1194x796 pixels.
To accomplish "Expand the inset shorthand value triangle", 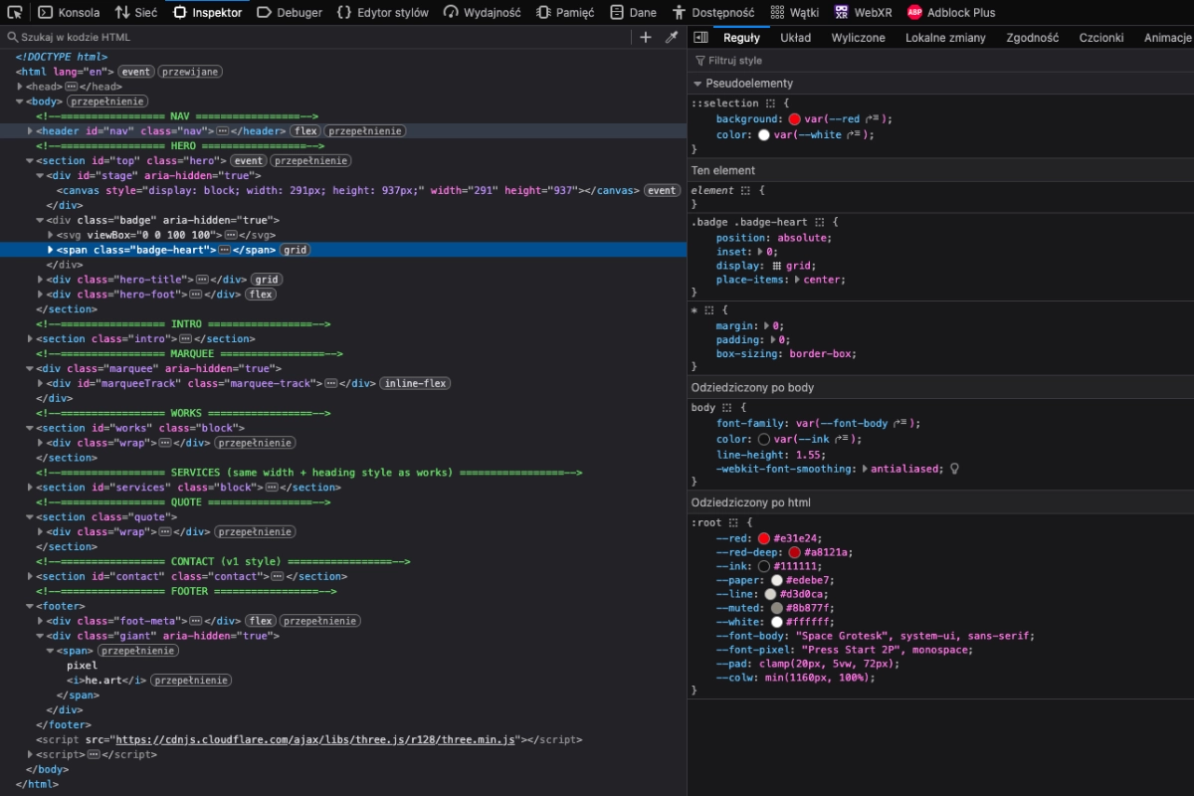I will tap(761, 252).
